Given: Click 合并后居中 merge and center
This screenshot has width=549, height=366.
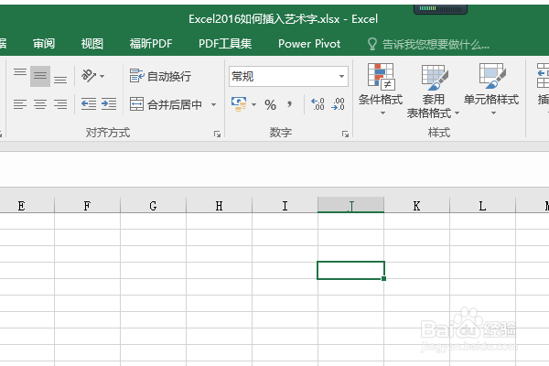Looking at the screenshot, I should 166,104.
